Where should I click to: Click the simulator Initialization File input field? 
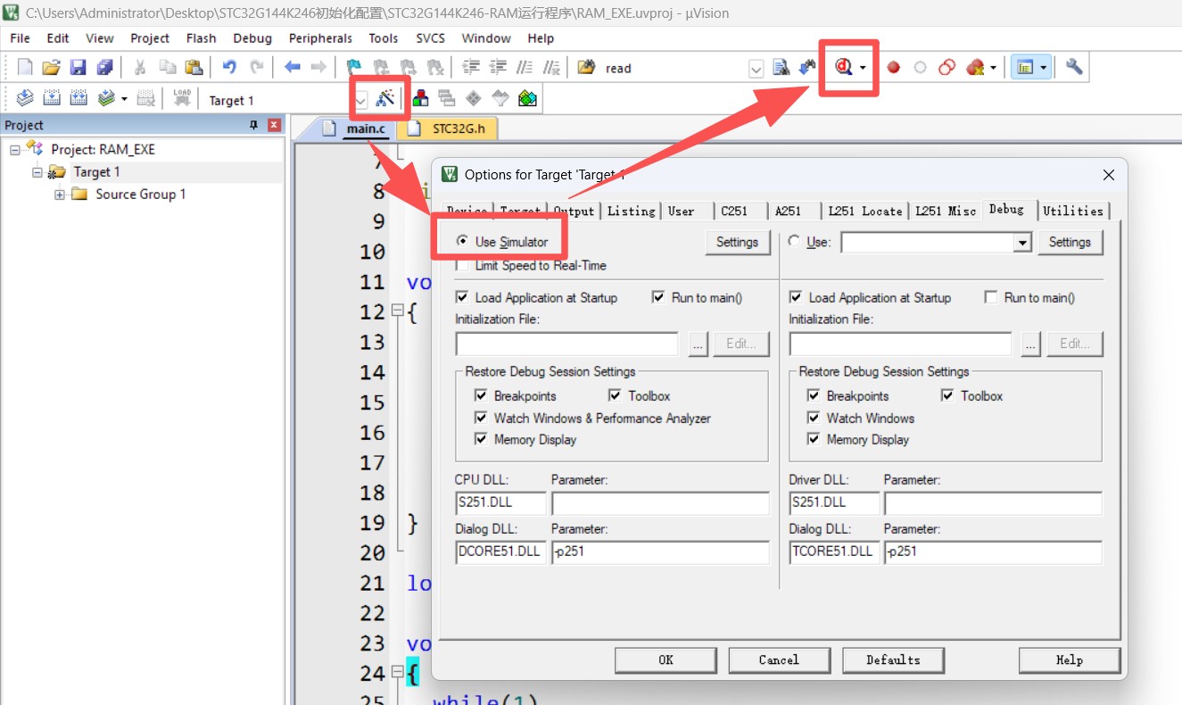566,344
